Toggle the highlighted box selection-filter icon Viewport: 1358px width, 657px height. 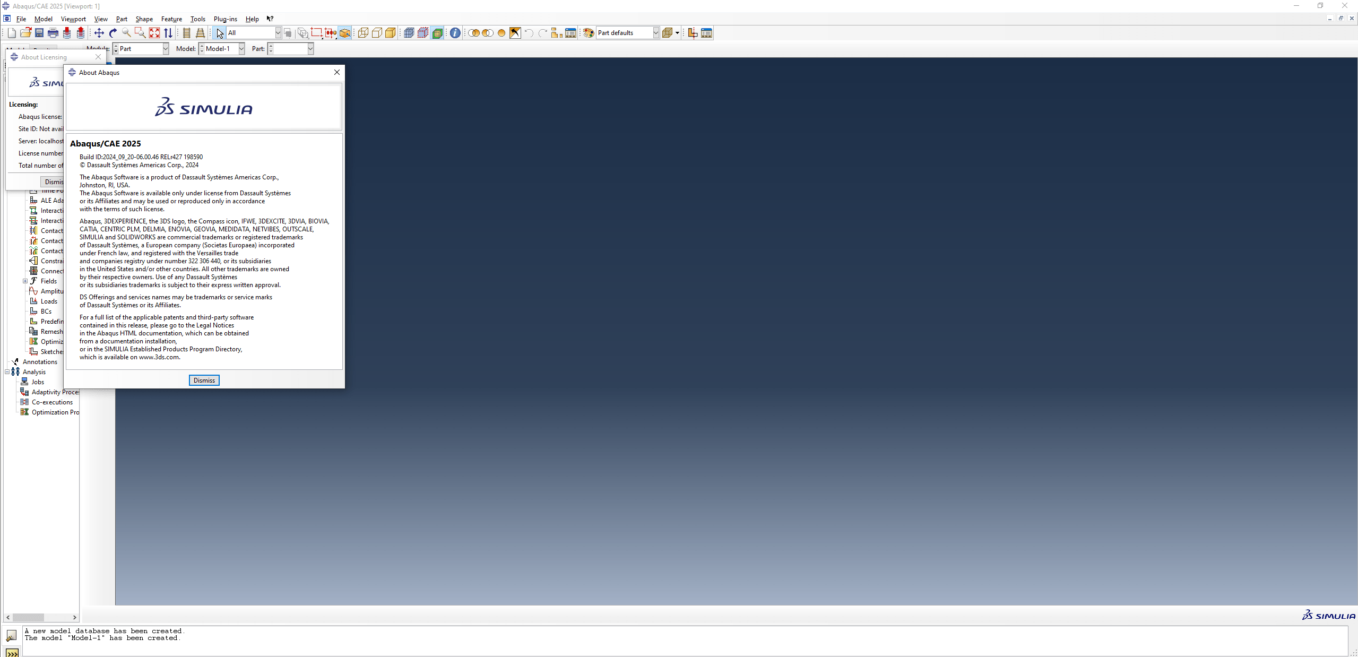click(345, 33)
